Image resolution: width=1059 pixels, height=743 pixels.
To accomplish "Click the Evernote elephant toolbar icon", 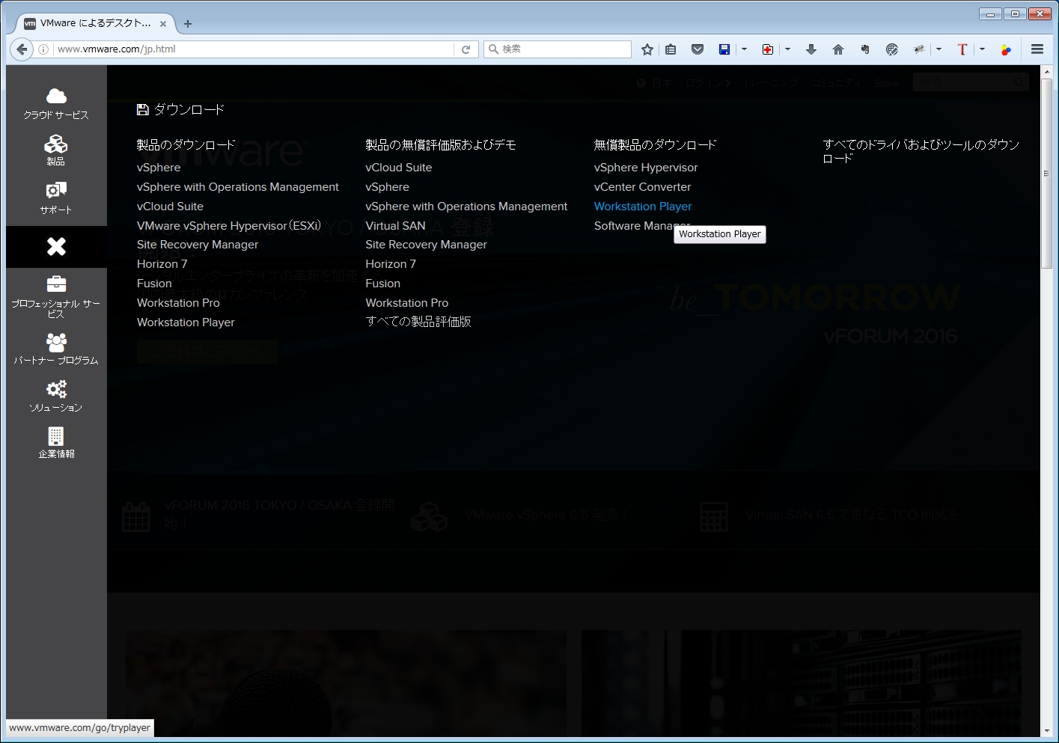I will [x=865, y=49].
